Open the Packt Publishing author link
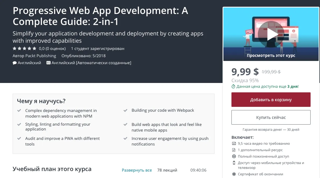Image resolution: width=320 pixels, height=178 pixels. 40,56
